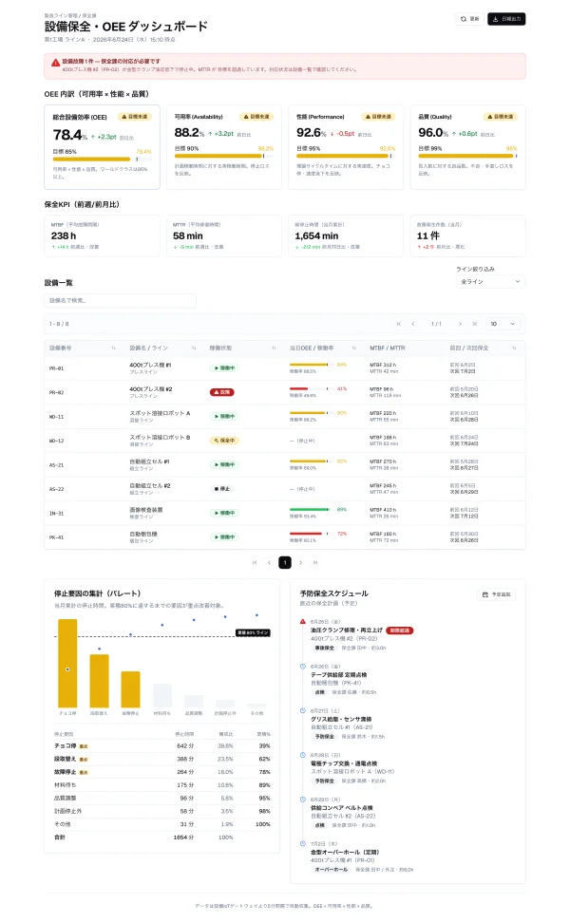The width and height of the screenshot is (570, 922).
Task: Click the 故障停止 Pareto bar
Action: pos(130,689)
